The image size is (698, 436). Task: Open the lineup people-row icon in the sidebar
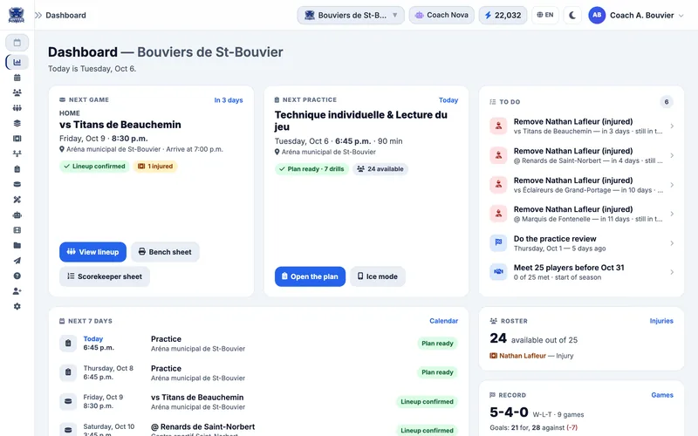(x=17, y=108)
